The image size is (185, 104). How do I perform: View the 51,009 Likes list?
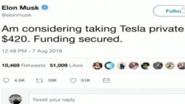point(66,66)
